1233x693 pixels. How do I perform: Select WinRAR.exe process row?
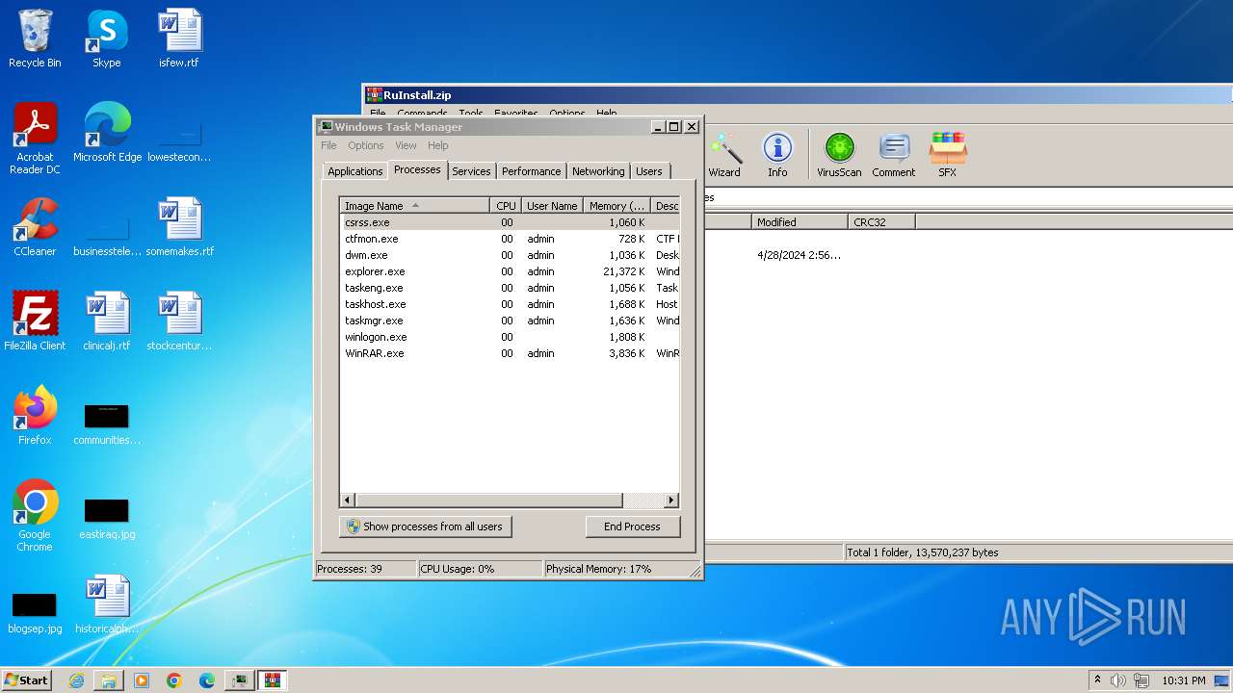click(510, 353)
